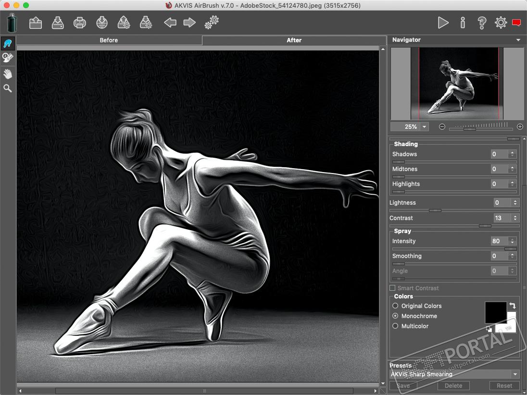Click the Undo left arrow icon
This screenshot has height=395, width=527.
click(170, 23)
